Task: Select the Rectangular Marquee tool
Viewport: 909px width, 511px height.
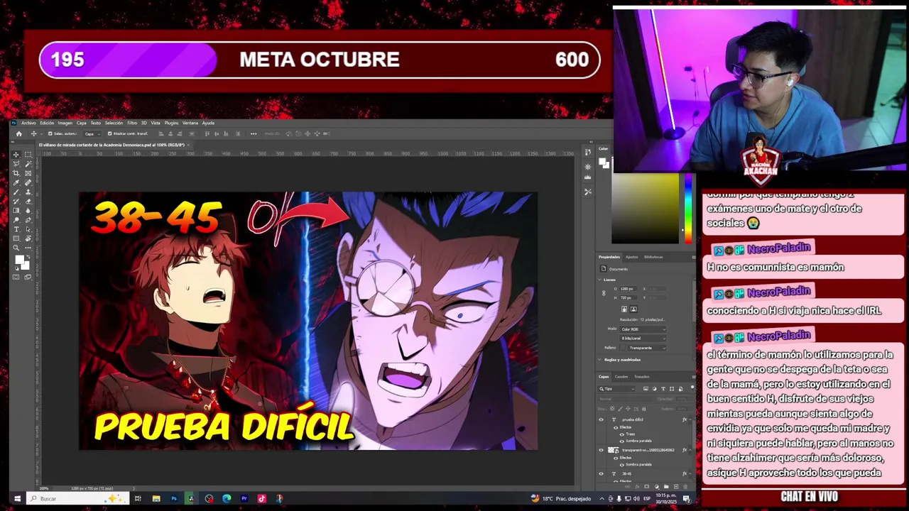Action: coord(28,154)
